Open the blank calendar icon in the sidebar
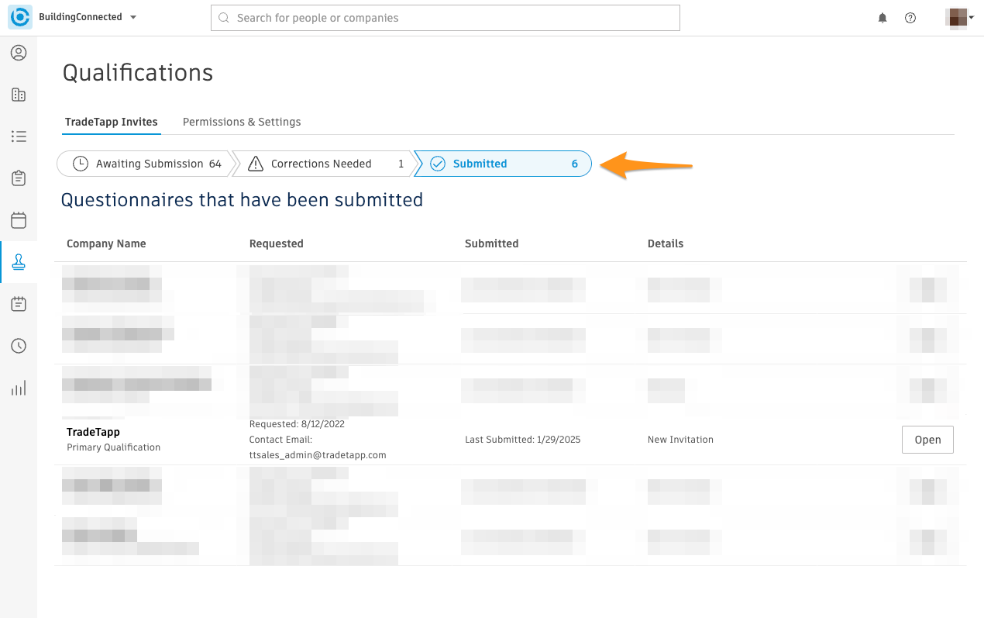 point(19,220)
